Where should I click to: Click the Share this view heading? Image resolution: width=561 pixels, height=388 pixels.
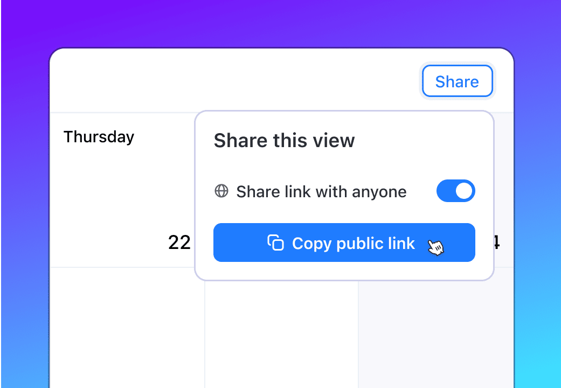[284, 141]
